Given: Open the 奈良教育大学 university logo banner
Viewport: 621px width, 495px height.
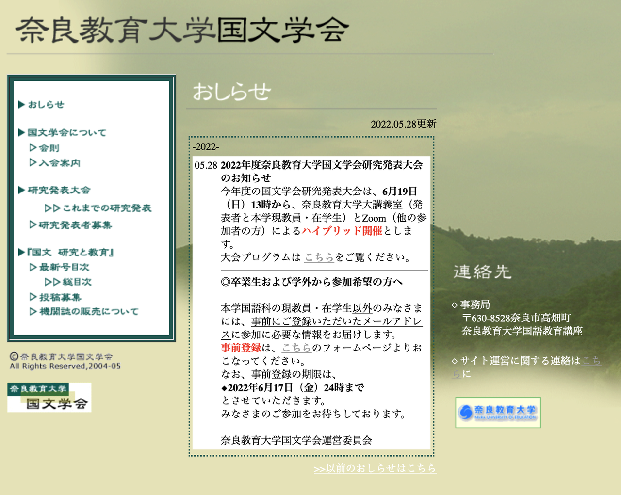Looking at the screenshot, I should (498, 413).
